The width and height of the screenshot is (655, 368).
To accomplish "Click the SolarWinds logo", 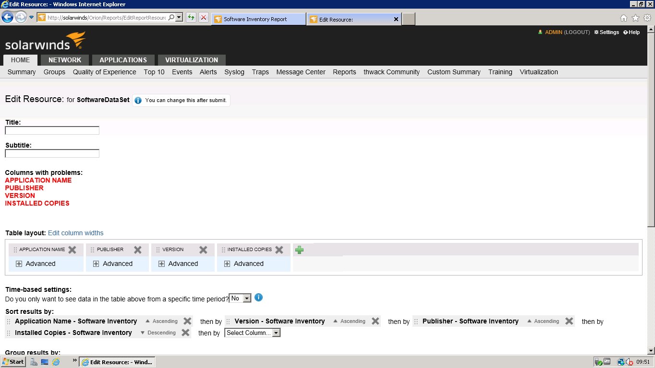I will pos(45,41).
